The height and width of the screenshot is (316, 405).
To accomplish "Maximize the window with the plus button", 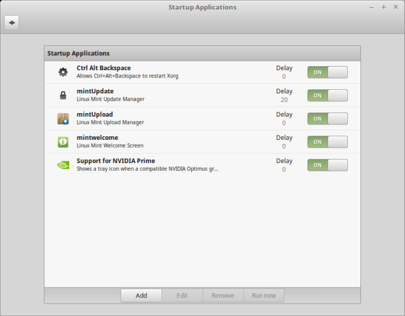I will [x=384, y=7].
